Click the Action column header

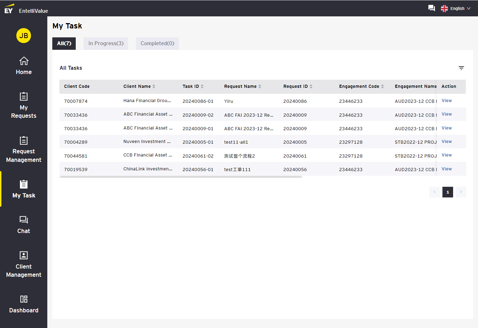click(x=449, y=86)
